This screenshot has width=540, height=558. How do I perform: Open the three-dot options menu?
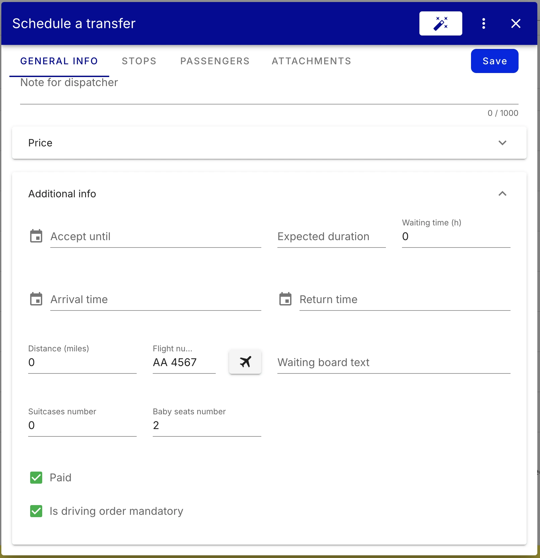[483, 23]
